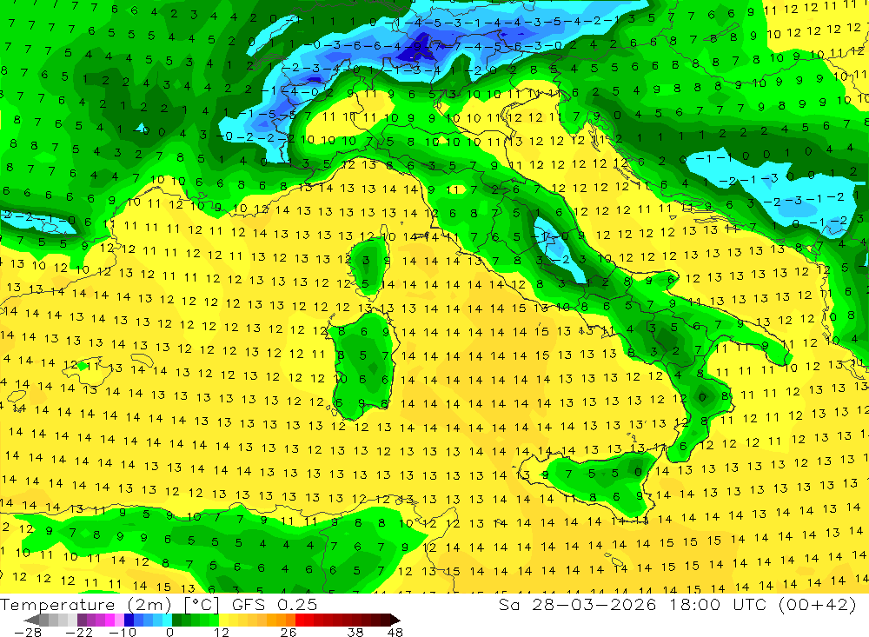Click the "26" legend scale label

tap(289, 633)
